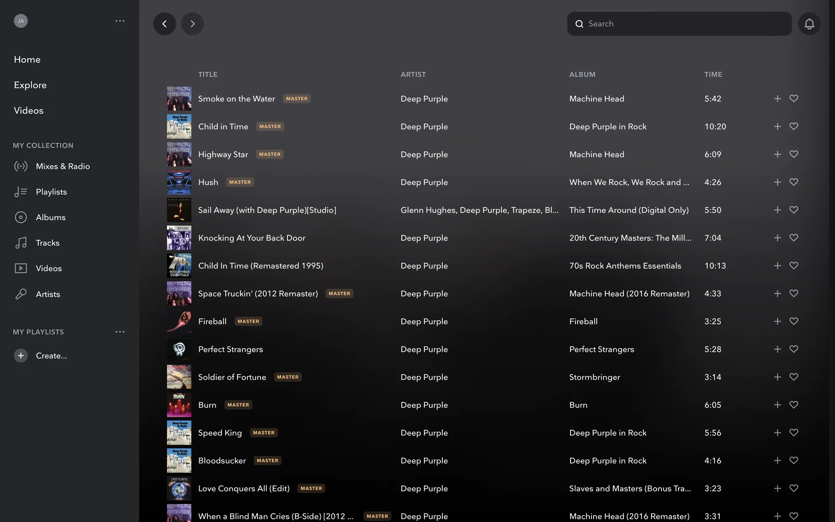Click the notifications bell icon
835x522 pixels.
[809, 24]
